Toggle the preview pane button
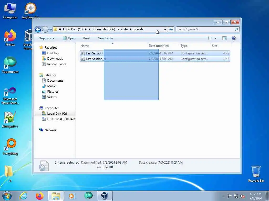 [224, 38]
